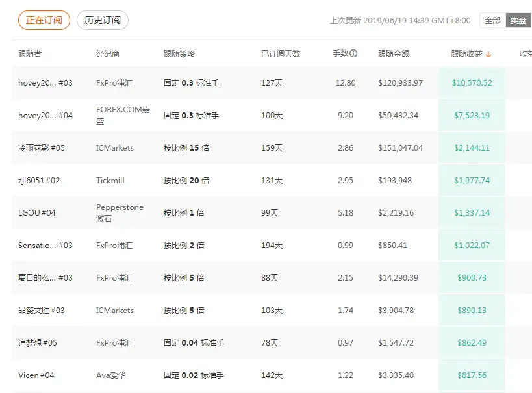Open follower Sensatio... #03
This screenshot has height=393, width=532.
[x=45, y=246]
